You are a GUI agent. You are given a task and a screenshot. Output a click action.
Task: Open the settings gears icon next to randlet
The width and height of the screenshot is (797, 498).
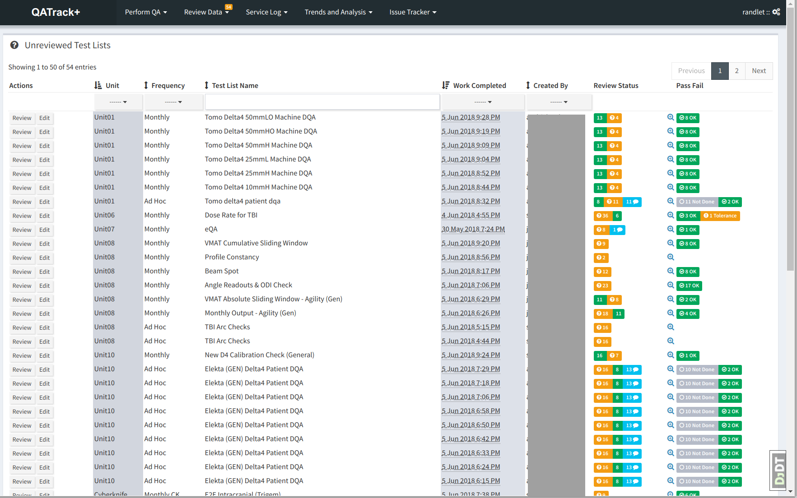point(776,12)
